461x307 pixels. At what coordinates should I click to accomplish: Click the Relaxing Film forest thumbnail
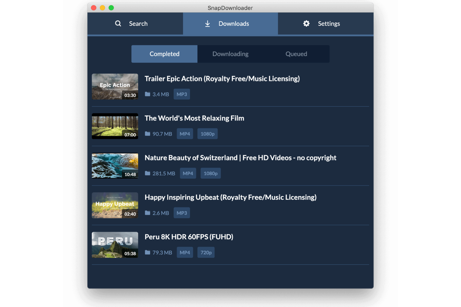point(115,126)
